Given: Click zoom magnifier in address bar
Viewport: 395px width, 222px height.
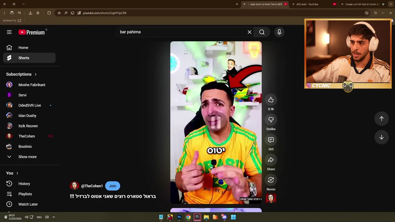Looking at the screenshot, I should (x=66, y=13).
